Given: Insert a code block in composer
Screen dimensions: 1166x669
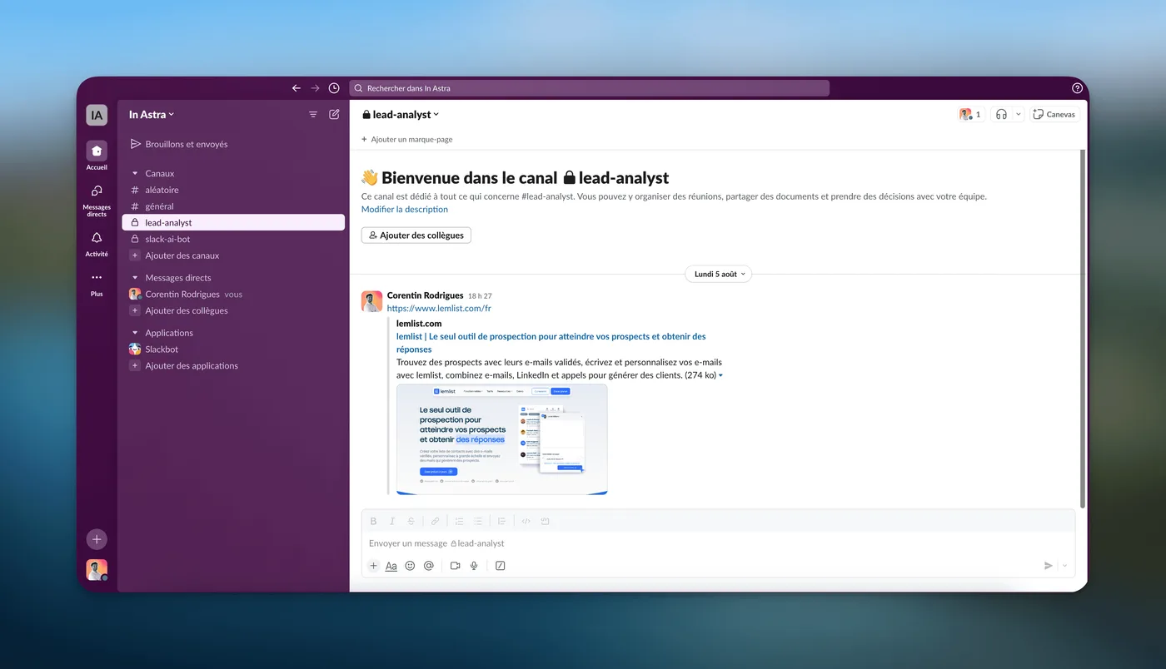Looking at the screenshot, I should [545, 521].
